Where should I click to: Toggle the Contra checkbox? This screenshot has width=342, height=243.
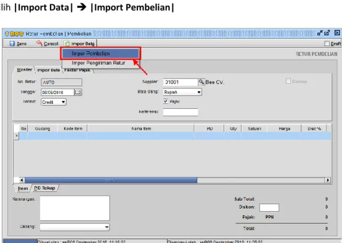click(x=288, y=81)
